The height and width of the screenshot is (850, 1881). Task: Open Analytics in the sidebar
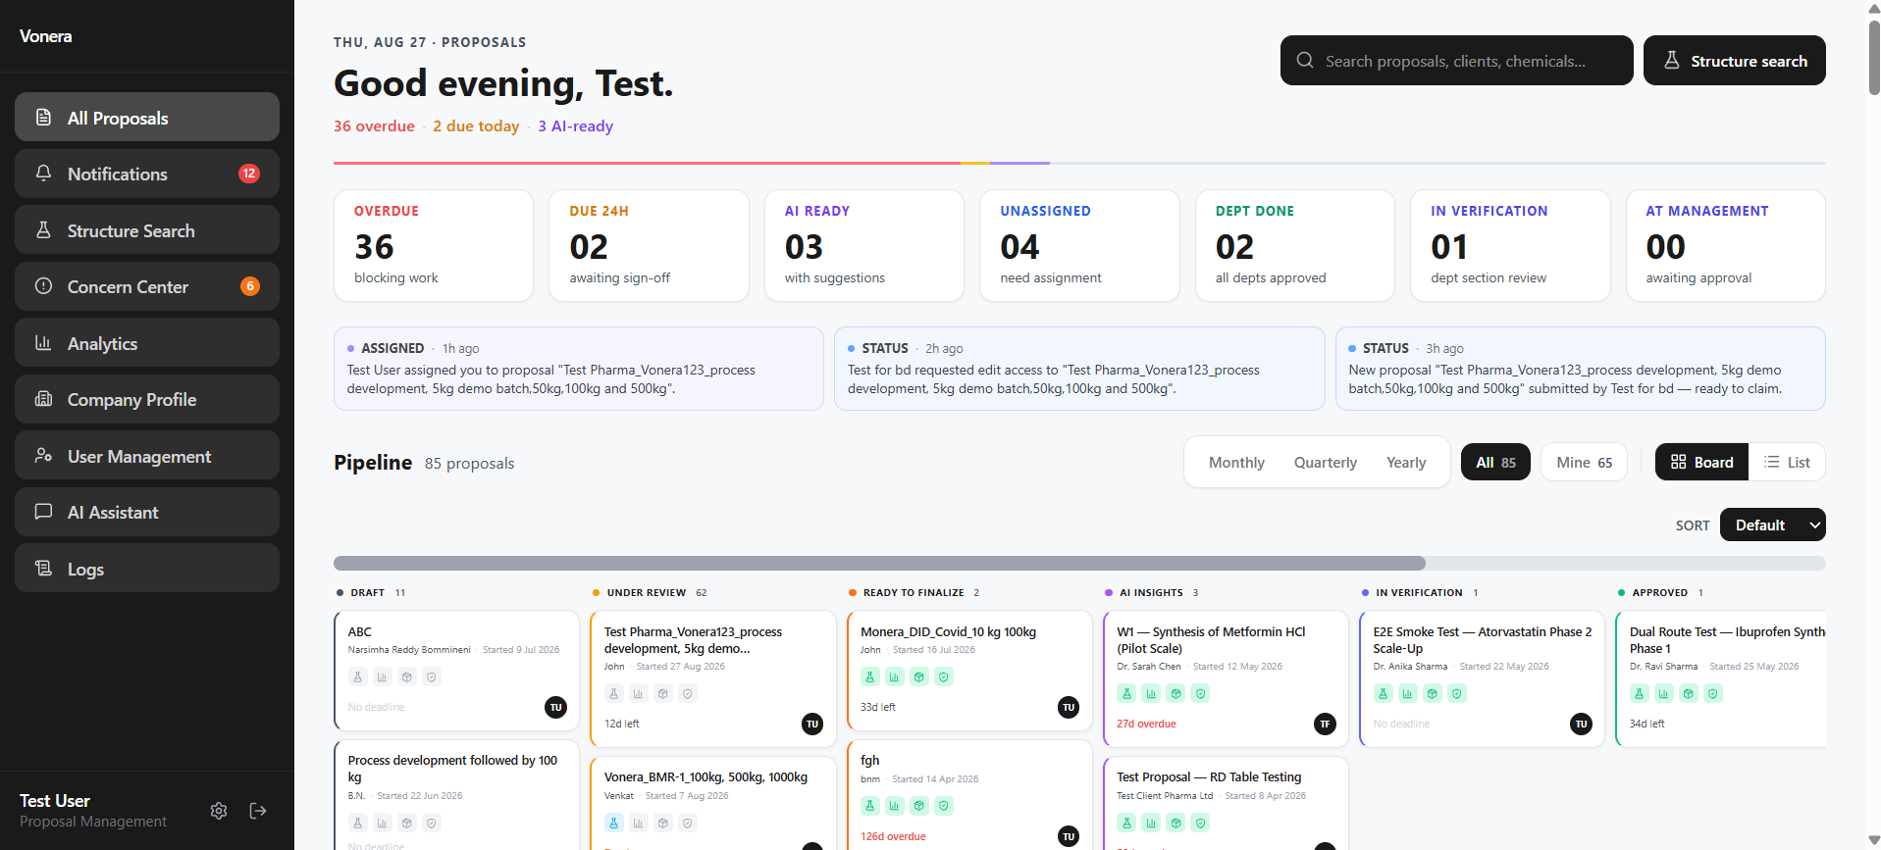pos(147,343)
